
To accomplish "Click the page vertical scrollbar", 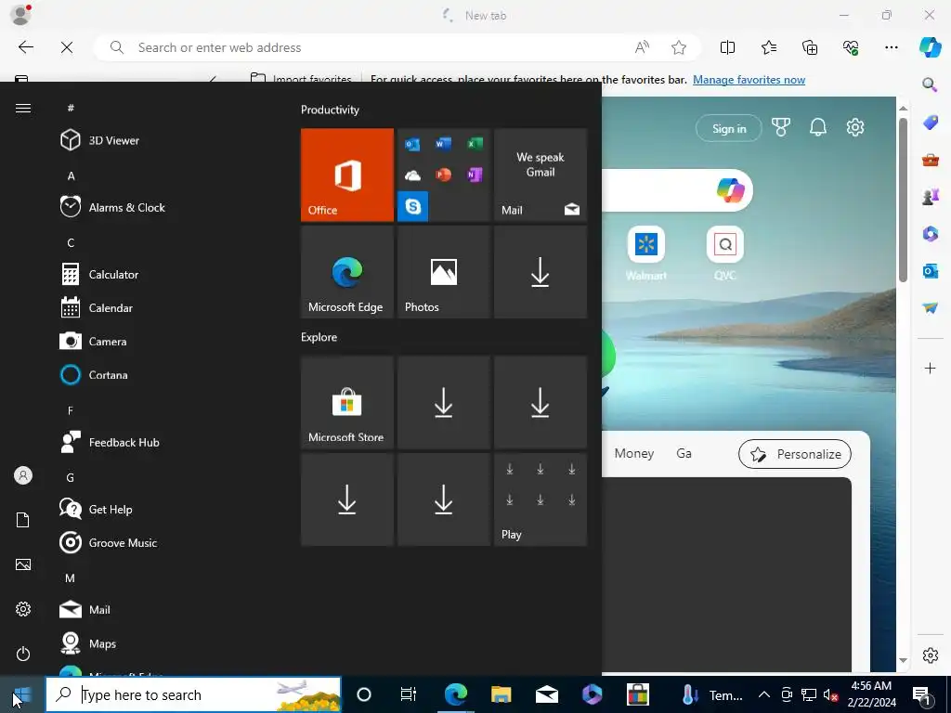I will [903, 201].
